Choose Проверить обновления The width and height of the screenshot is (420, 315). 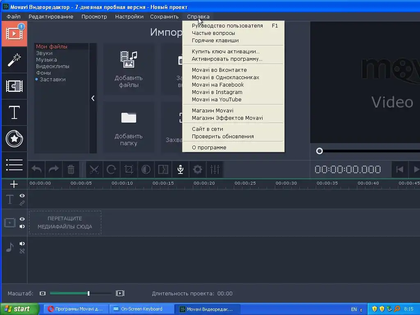coord(233,136)
